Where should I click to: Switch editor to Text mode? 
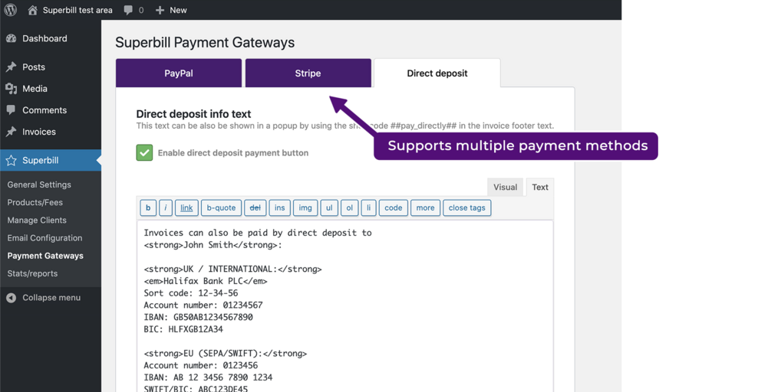[x=540, y=187]
